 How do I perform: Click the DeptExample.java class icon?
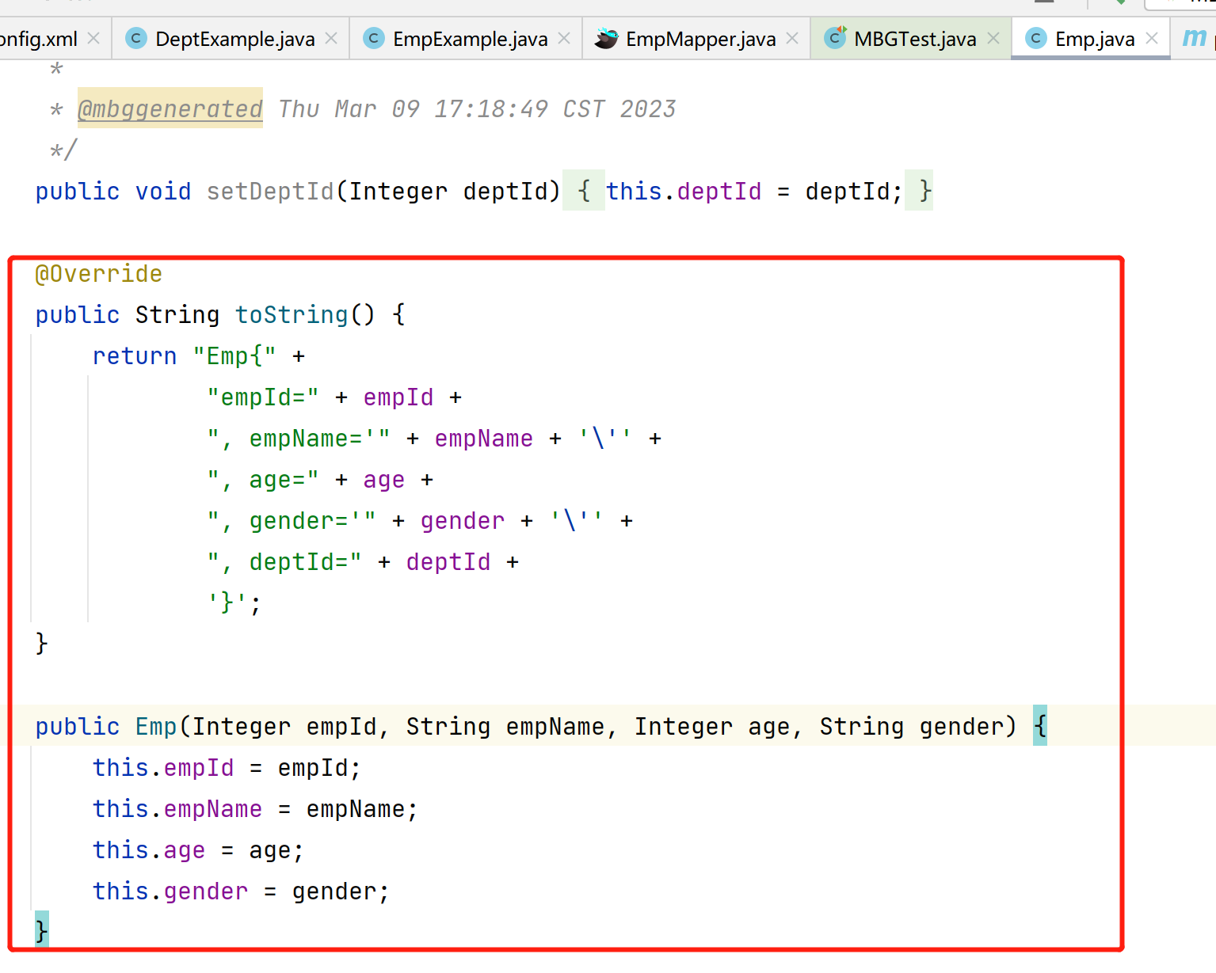[136, 38]
